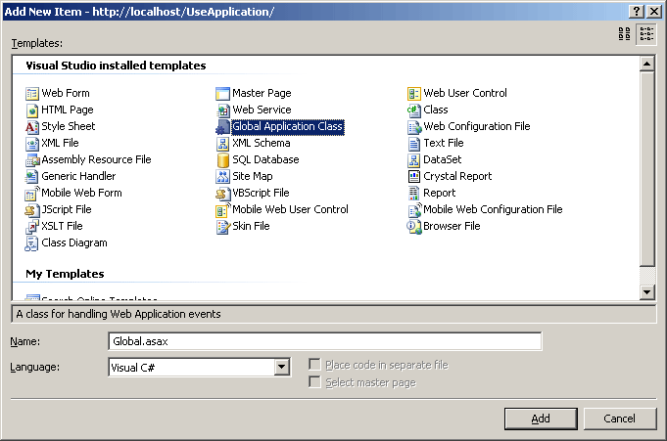
Task: Switch to large icons view
Action: pos(625,34)
